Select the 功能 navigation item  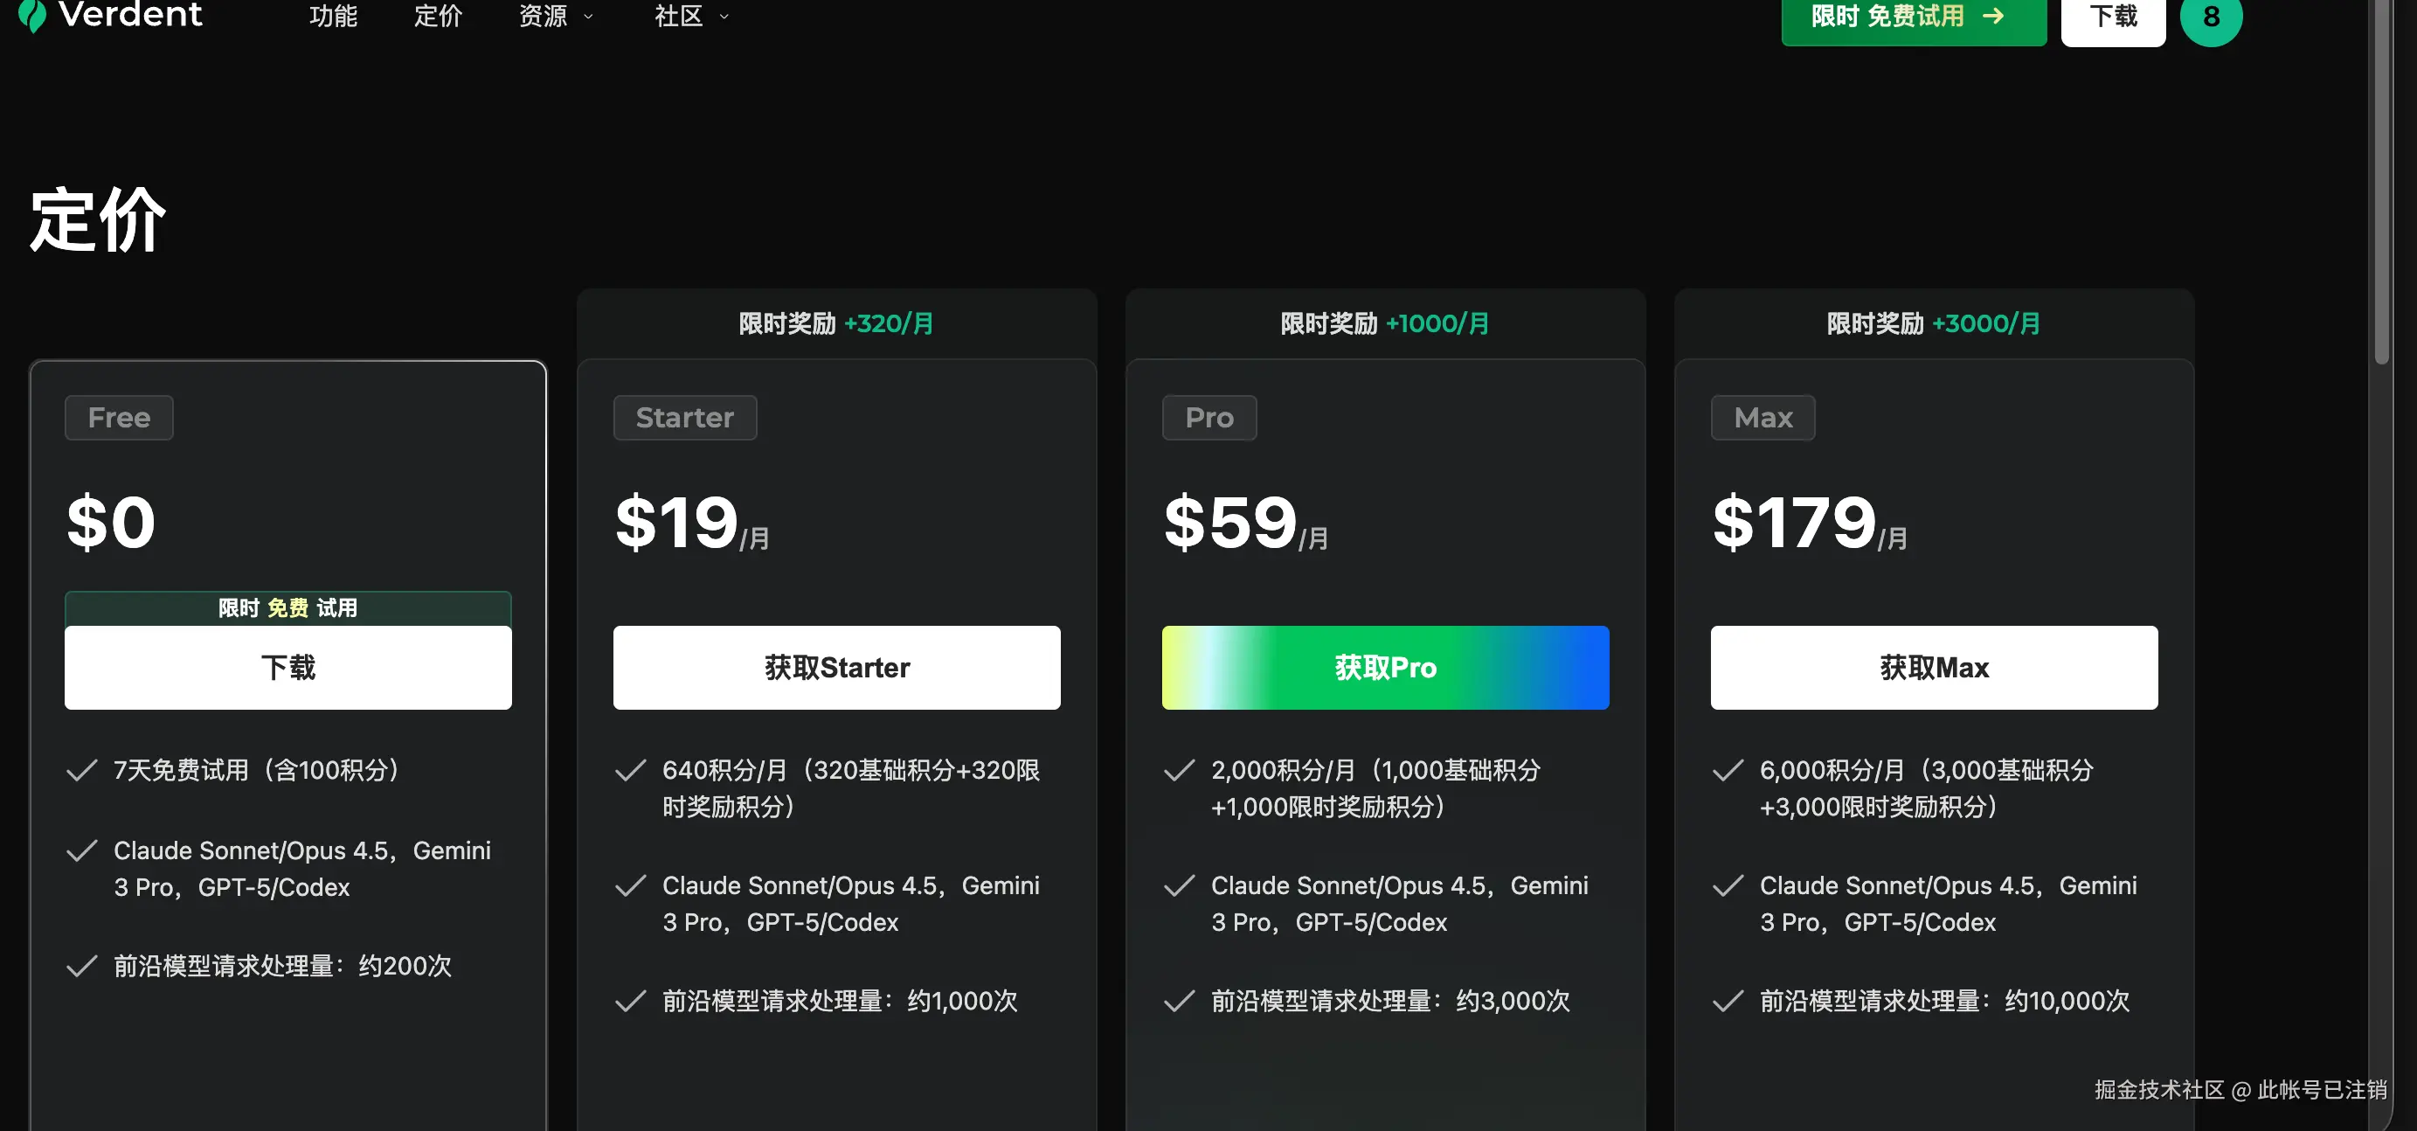coord(334,16)
